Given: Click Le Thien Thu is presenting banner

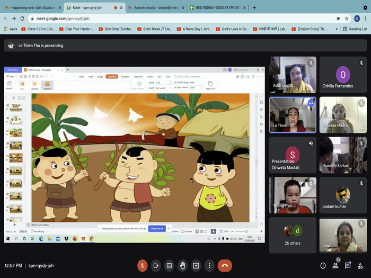Looking at the screenshot, I should point(185,46).
